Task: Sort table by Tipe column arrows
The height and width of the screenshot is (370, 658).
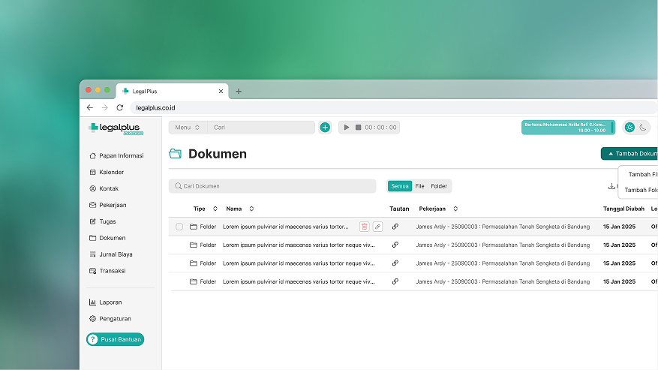Action: pyautogui.click(x=215, y=209)
